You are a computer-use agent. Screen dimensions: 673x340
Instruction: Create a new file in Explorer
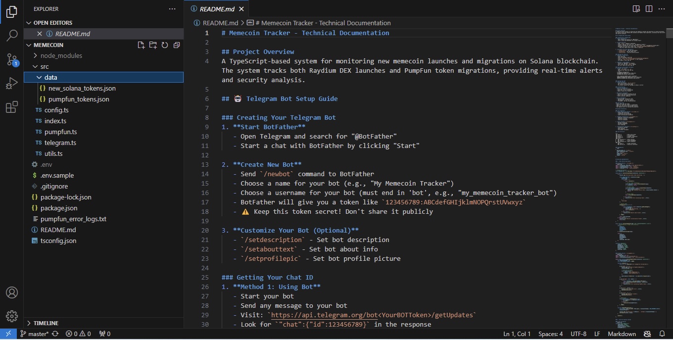141,45
